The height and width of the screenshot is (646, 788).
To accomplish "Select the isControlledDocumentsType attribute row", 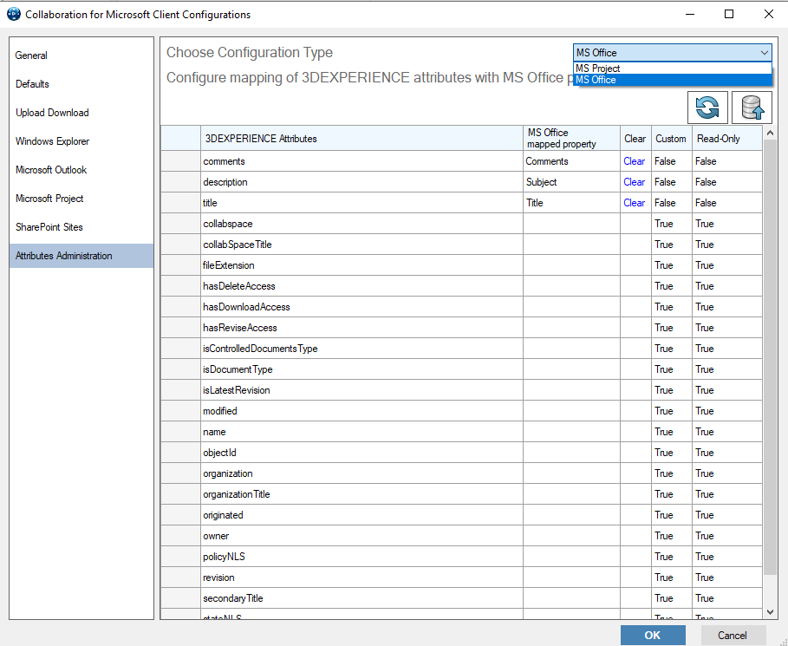I will (x=361, y=349).
